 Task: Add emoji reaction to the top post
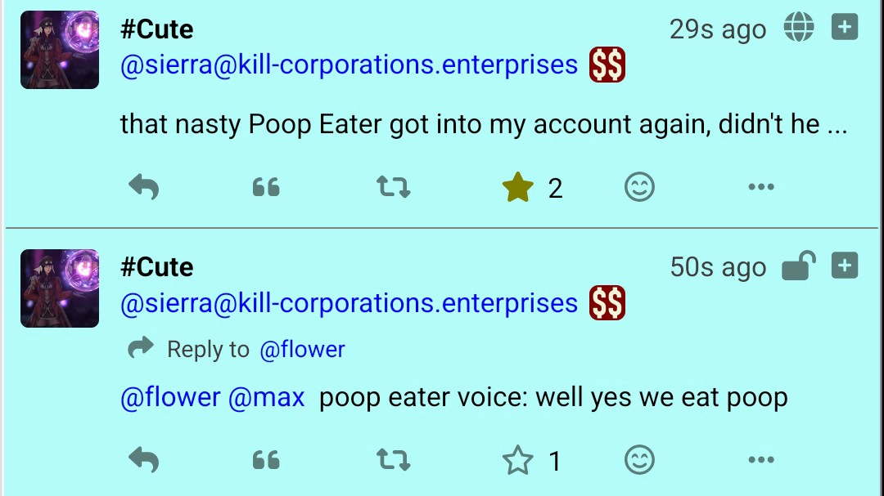click(639, 188)
